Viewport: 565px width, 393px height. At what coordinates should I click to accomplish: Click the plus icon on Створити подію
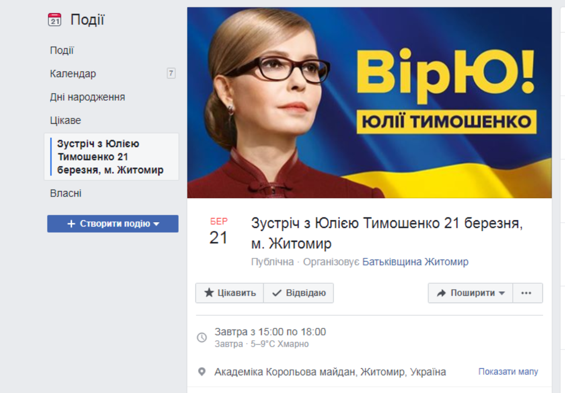click(72, 224)
